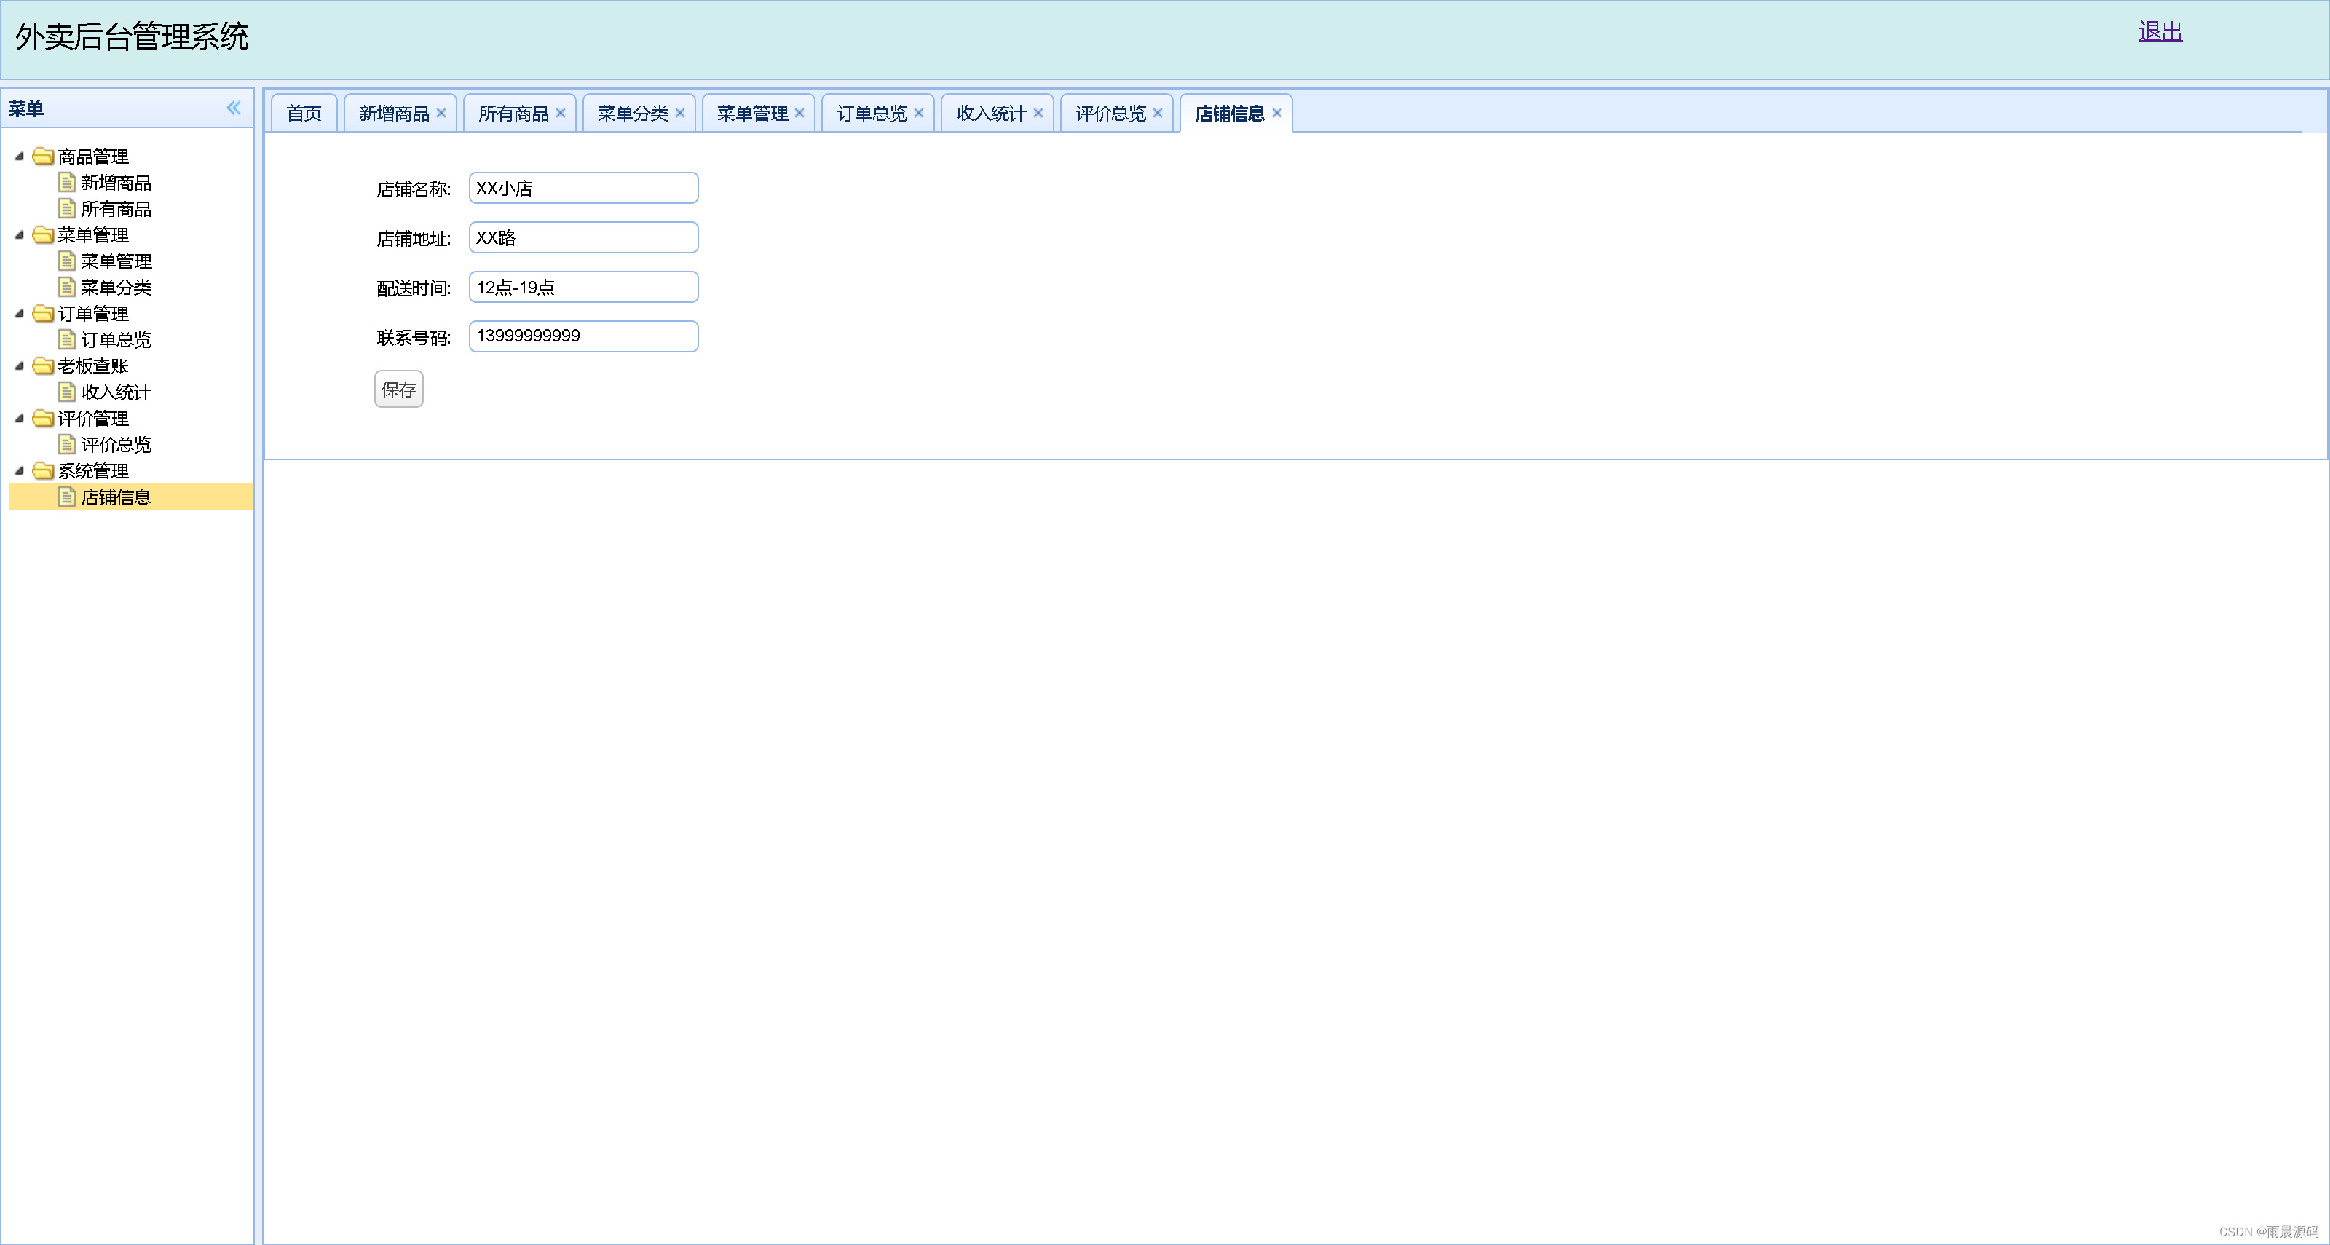Click the 商品管理 folder icon

42,157
